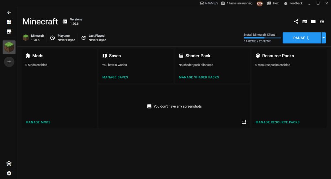This screenshot has width=331, height=179.
Task: Open MANAGE RESOURCE PACKS link
Action: coord(278,122)
